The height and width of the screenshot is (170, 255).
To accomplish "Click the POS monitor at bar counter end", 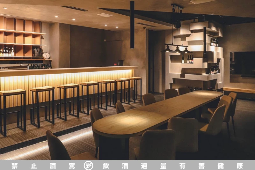I will pos(120,63).
